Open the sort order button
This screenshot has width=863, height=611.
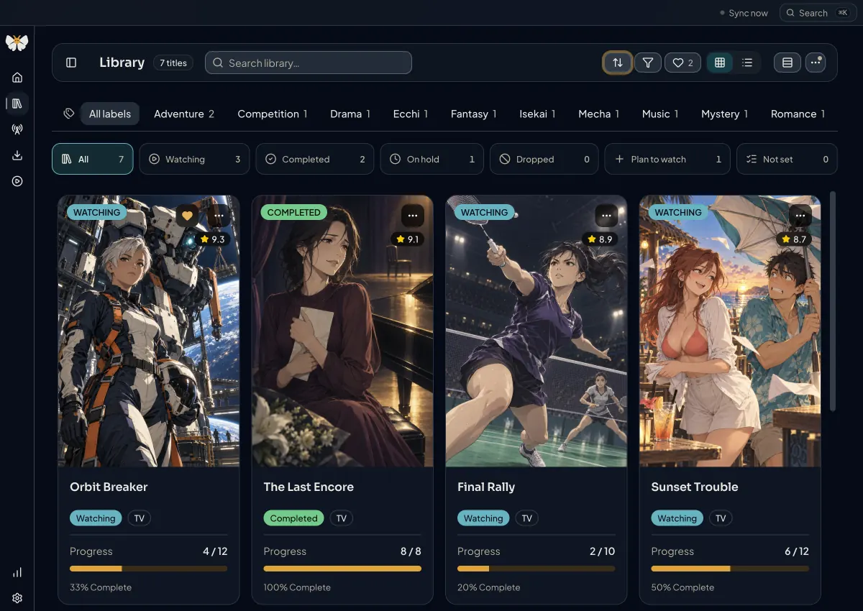coord(617,63)
